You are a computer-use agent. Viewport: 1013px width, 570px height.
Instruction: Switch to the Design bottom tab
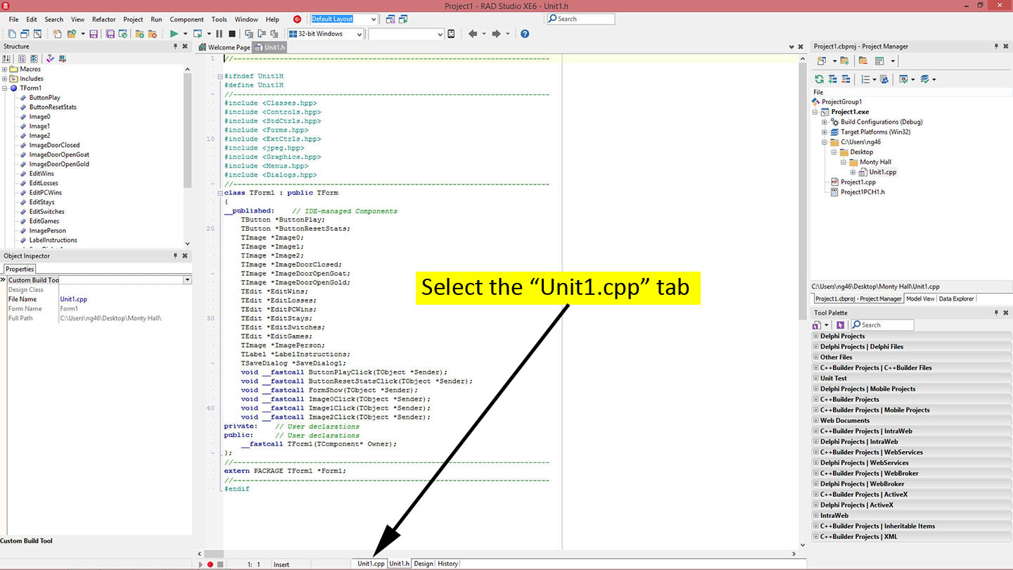click(x=423, y=564)
